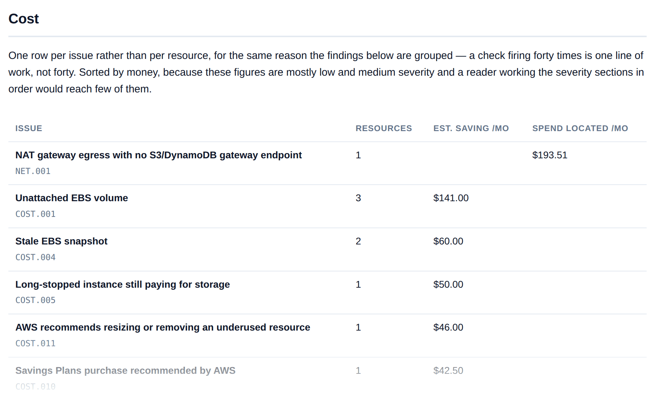655x401 pixels.
Task: Click the RESOURCES column header
Action: point(384,128)
